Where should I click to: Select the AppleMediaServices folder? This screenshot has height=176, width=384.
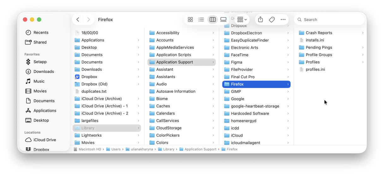click(x=182, y=47)
